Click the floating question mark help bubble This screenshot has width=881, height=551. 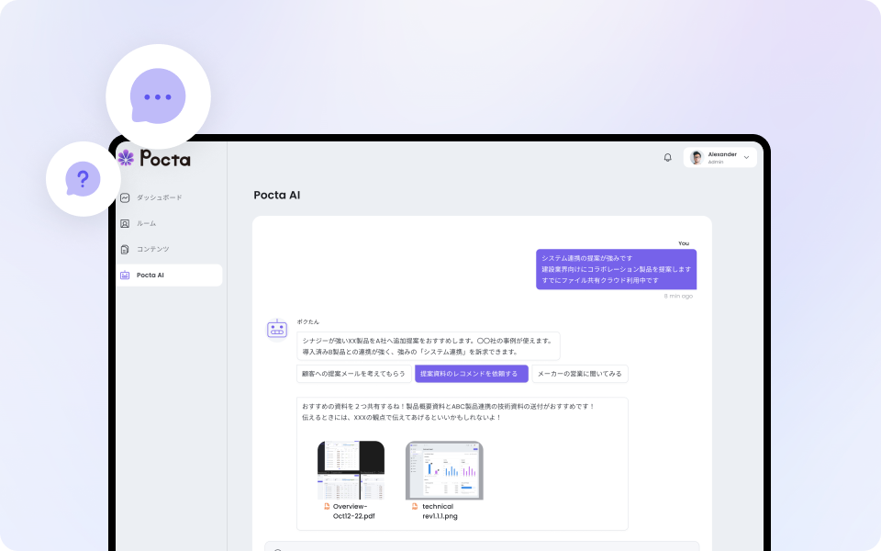(x=83, y=179)
